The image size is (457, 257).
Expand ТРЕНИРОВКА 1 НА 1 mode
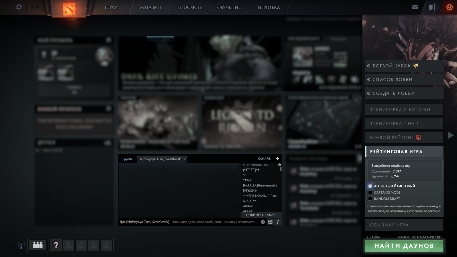click(404, 124)
